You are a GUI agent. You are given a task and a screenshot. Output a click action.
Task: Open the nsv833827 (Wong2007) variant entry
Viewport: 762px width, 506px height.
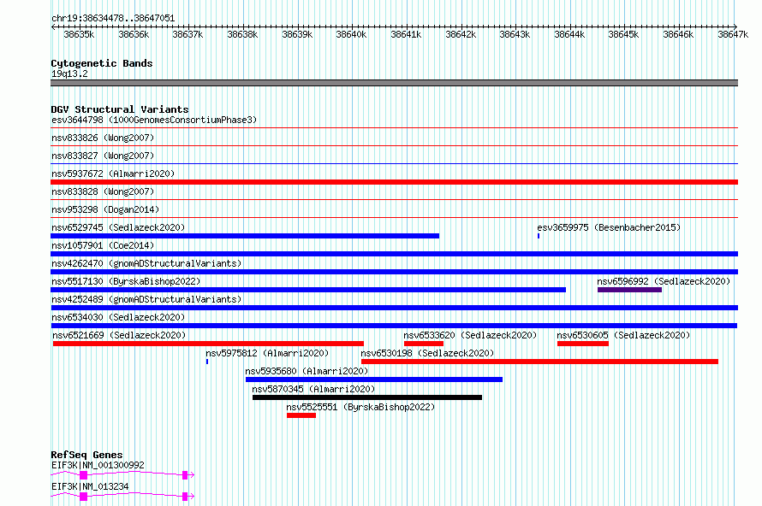click(x=103, y=156)
